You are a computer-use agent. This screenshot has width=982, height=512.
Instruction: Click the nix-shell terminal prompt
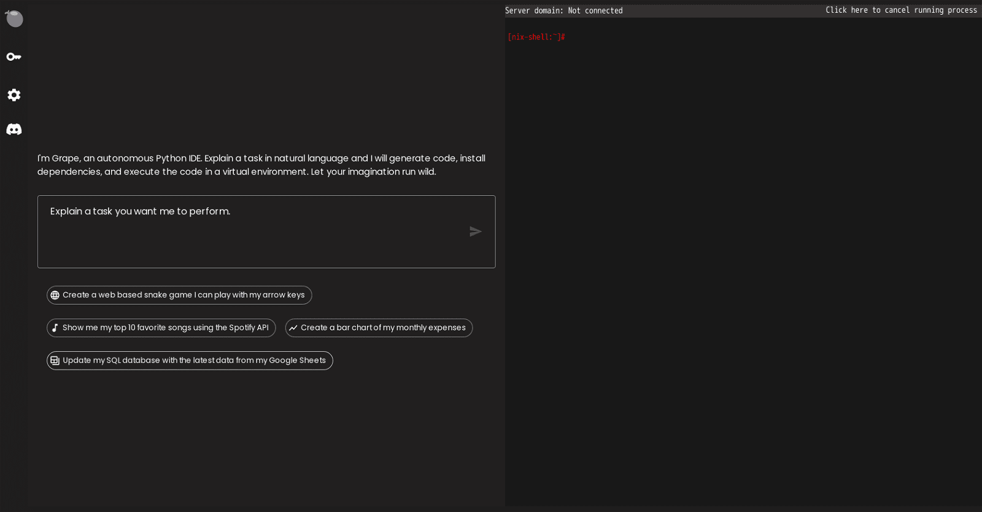tap(536, 37)
